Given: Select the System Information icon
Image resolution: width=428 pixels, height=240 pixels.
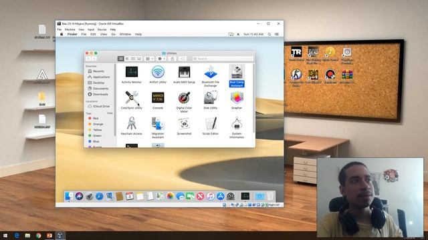Looking at the screenshot, I should click(237, 123).
